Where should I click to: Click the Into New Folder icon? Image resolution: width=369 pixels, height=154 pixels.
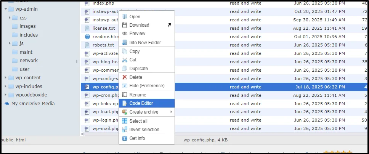click(x=125, y=43)
